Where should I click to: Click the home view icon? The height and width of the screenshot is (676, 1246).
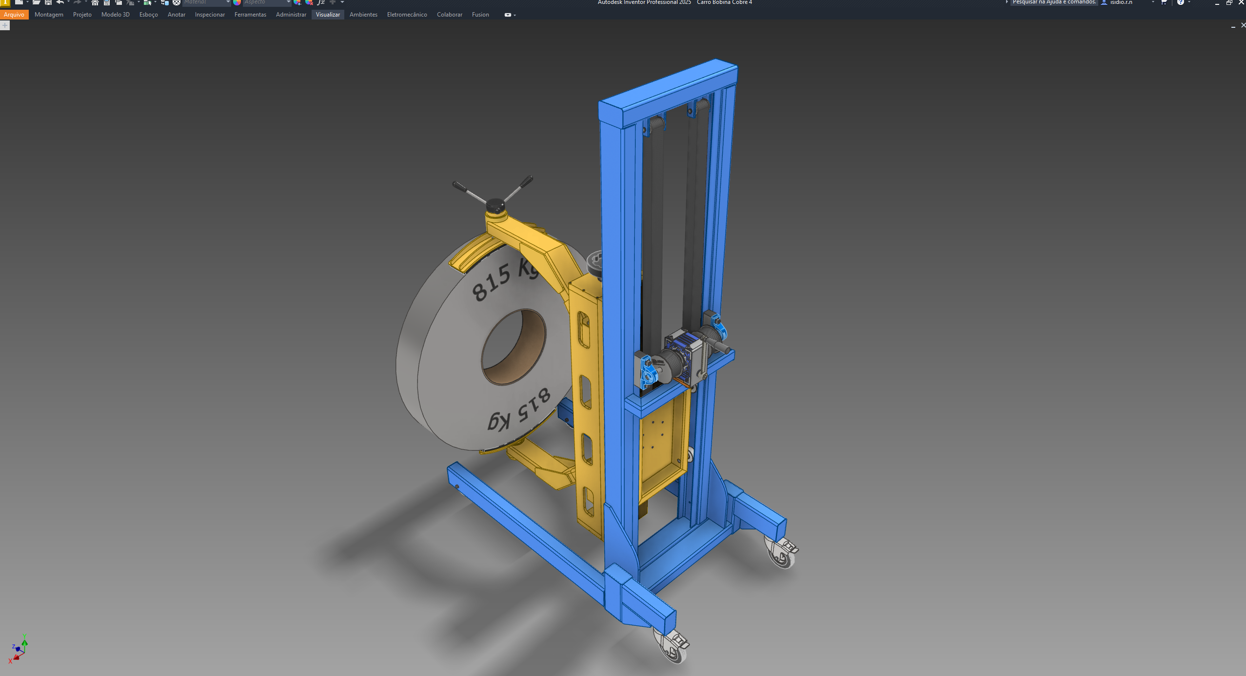(95, 2)
